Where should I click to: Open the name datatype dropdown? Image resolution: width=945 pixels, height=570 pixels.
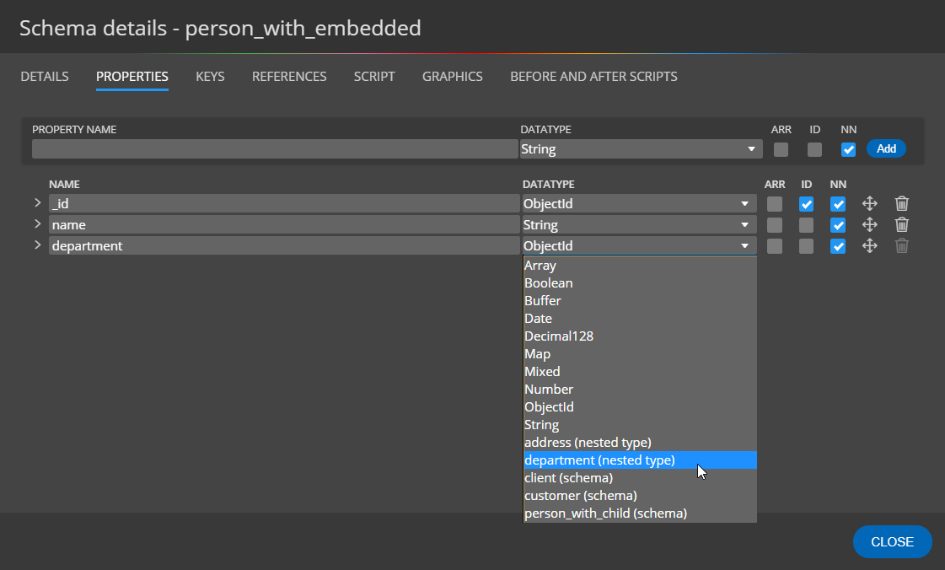pyautogui.click(x=639, y=225)
